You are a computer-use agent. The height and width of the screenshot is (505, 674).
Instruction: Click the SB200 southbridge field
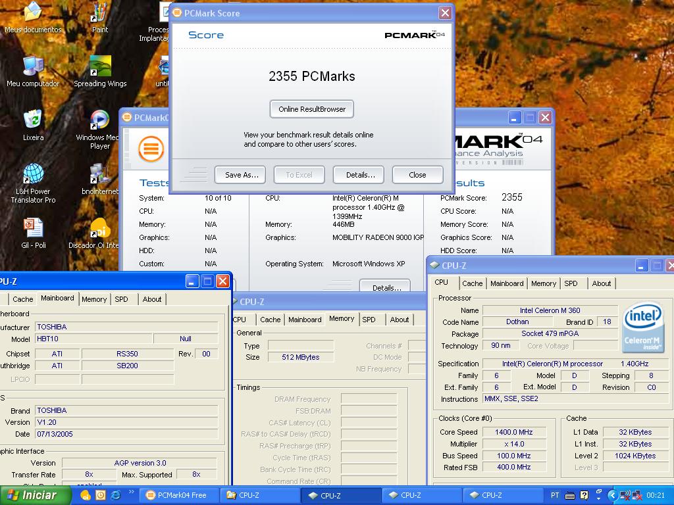coord(127,366)
